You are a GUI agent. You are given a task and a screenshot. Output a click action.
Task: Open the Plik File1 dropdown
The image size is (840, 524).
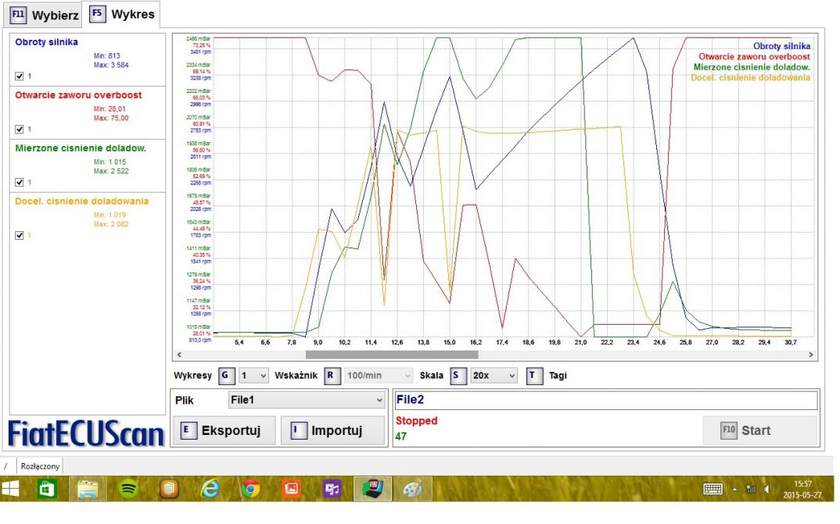coord(307,400)
